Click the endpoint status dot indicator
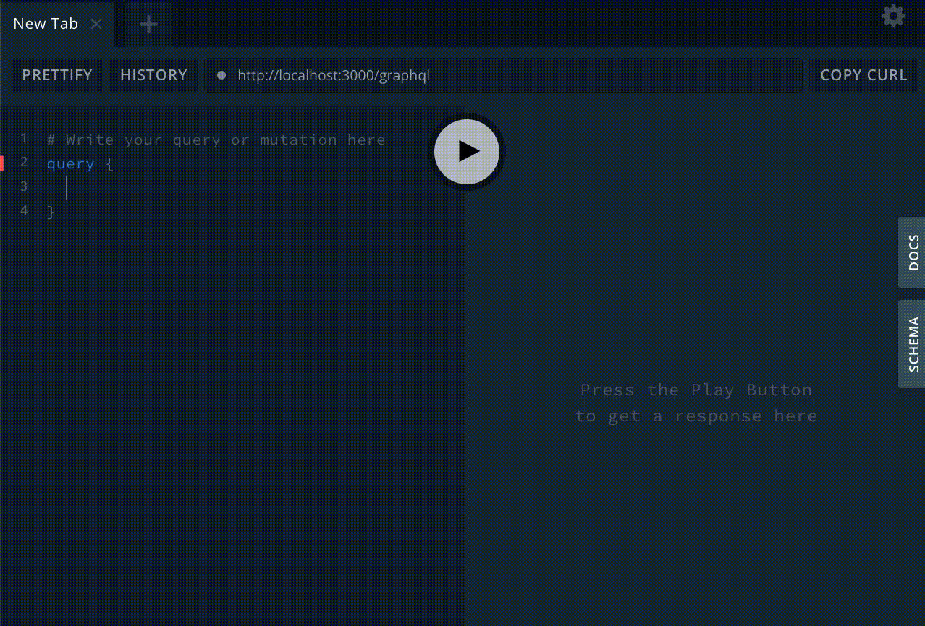Screen dimensions: 925x626 pyautogui.click(x=221, y=75)
